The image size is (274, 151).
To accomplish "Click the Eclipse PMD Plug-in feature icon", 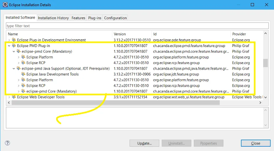I will (14, 45).
